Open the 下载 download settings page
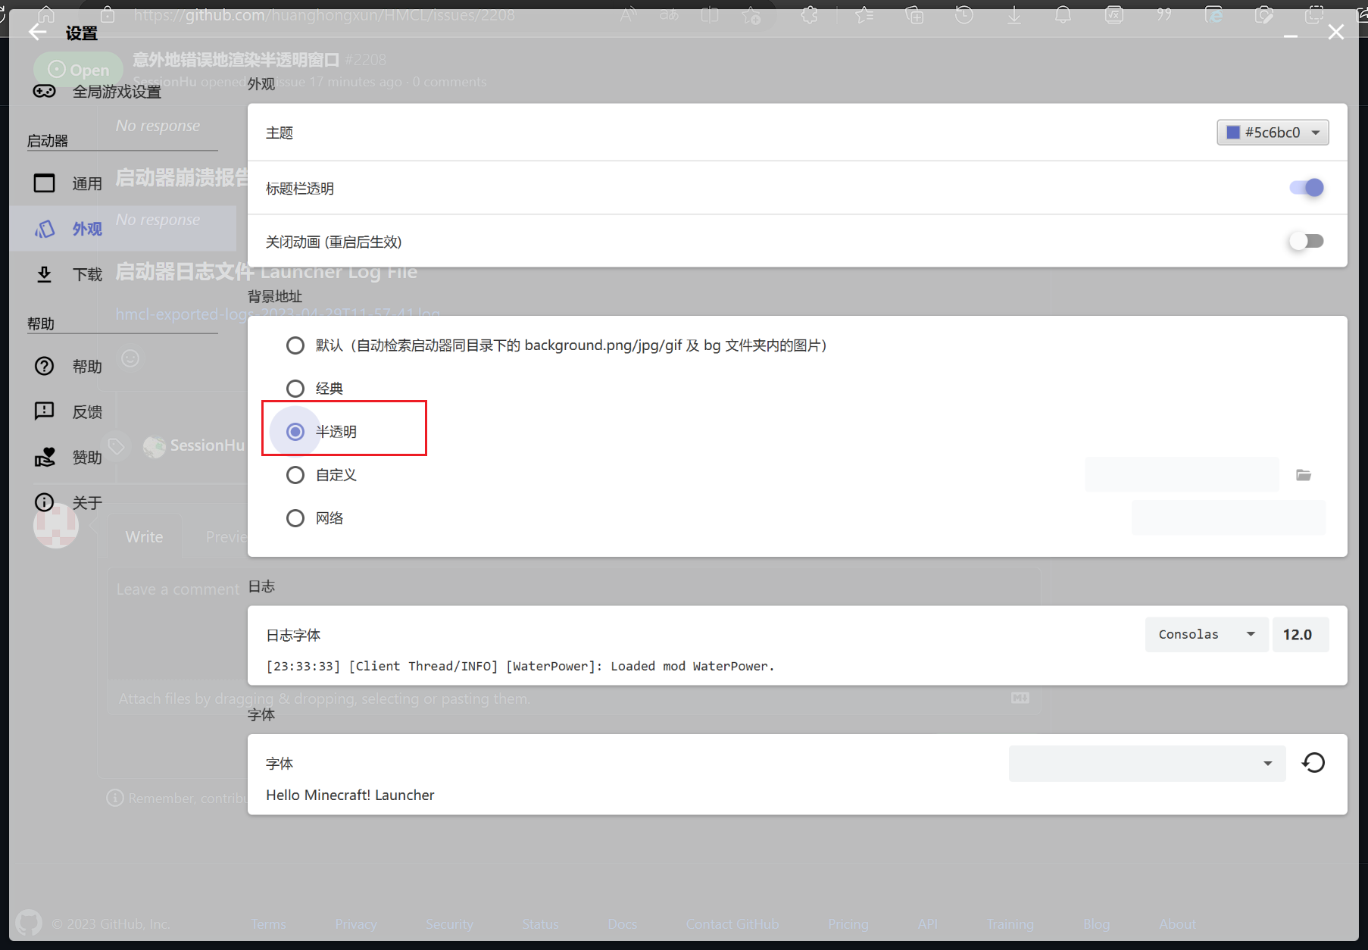 (86, 274)
